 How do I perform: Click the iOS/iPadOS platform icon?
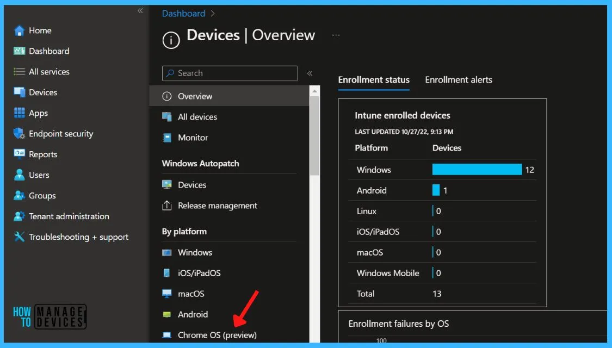tap(166, 273)
